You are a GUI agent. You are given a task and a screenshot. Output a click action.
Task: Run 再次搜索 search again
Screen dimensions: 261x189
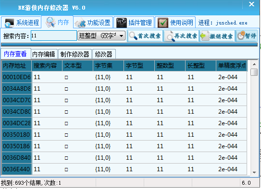(181, 36)
